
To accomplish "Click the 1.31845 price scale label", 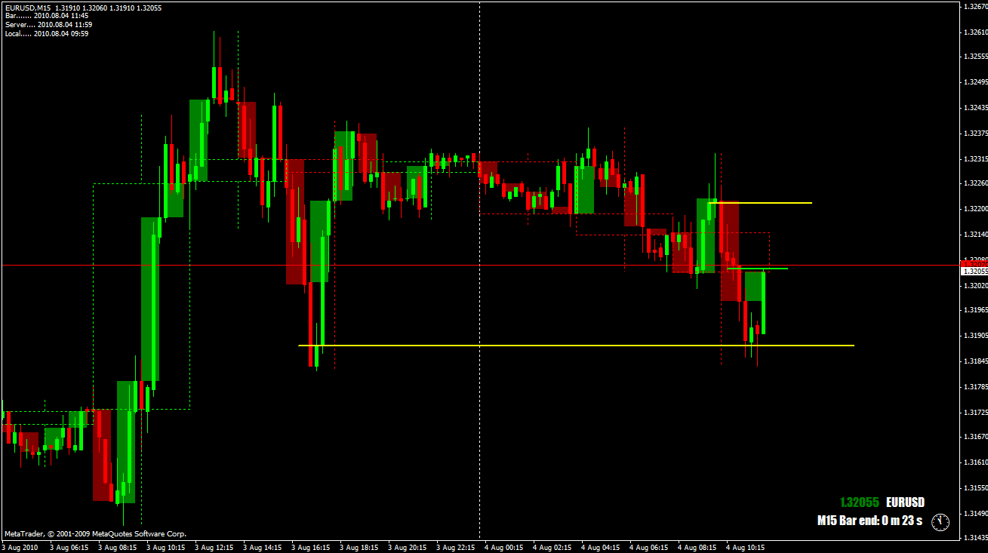I will click(x=976, y=361).
